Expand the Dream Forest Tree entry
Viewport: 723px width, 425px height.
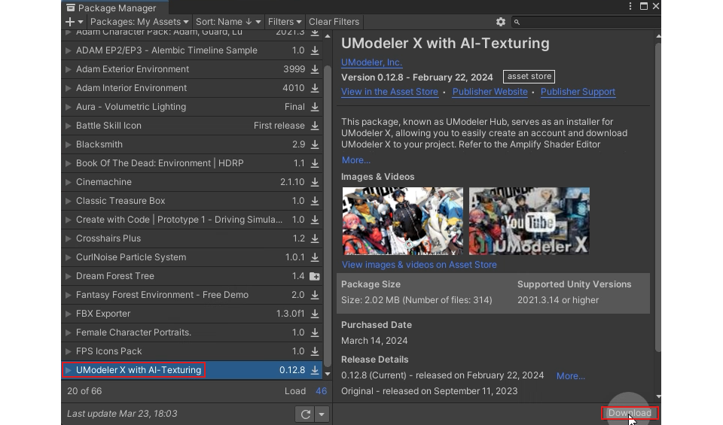(69, 276)
